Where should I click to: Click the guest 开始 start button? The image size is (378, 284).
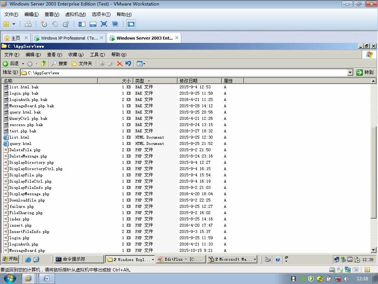coord(10,259)
